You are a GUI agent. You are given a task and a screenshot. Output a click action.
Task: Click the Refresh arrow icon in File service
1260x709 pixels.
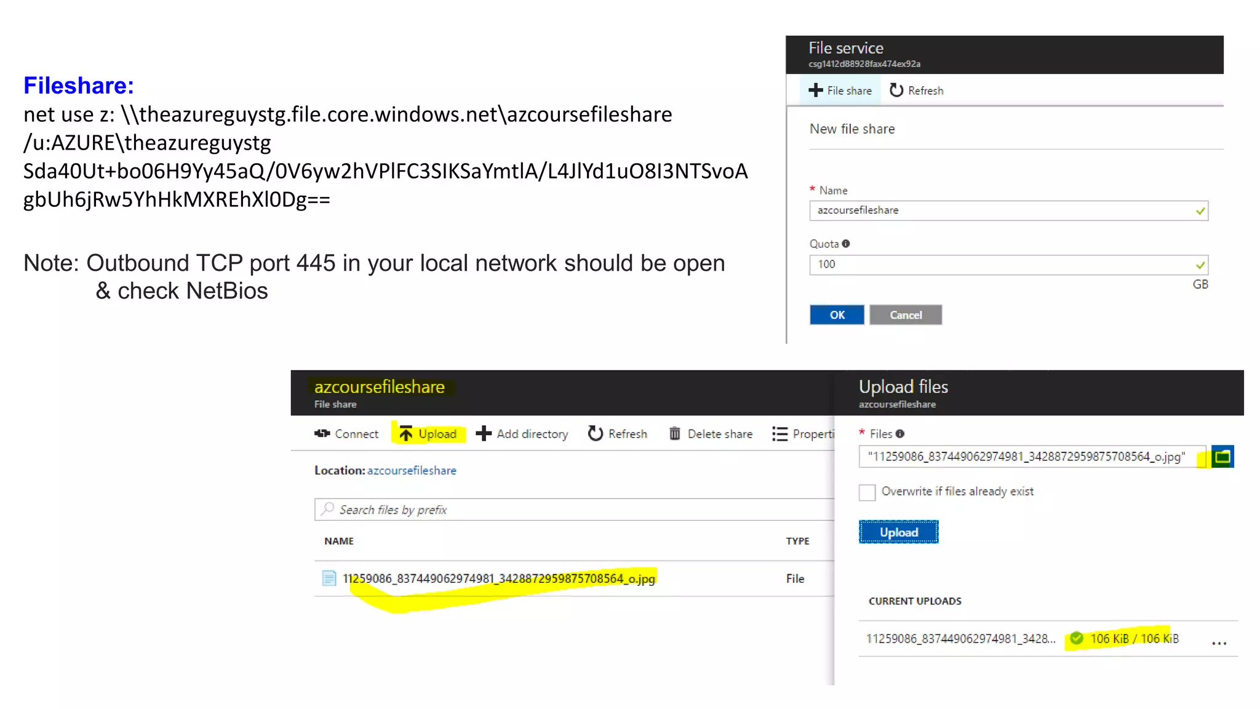click(x=896, y=90)
